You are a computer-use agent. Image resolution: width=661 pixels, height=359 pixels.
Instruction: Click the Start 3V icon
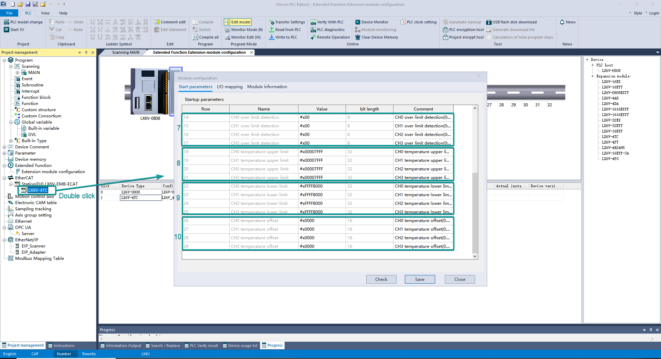[x=6, y=30]
